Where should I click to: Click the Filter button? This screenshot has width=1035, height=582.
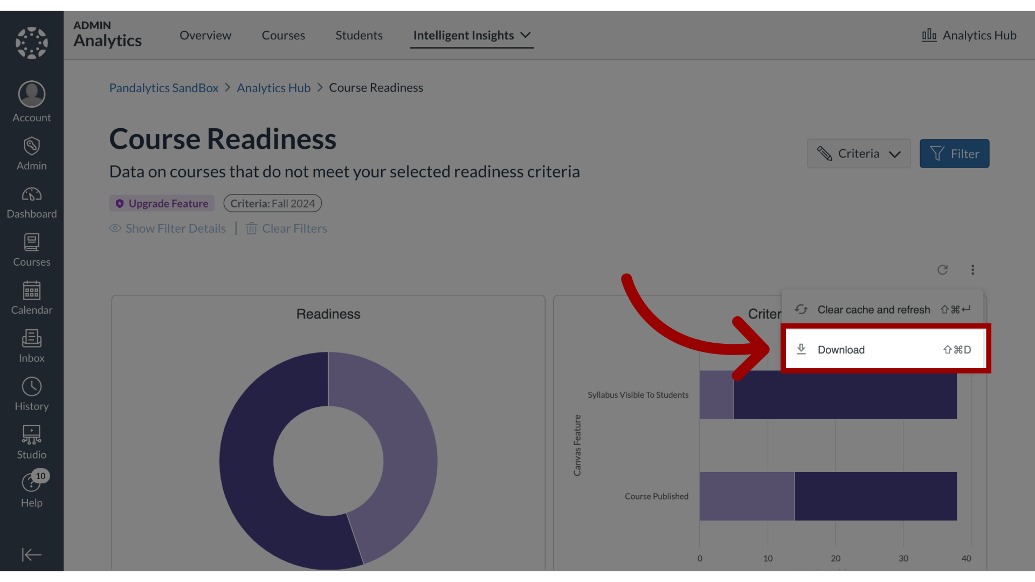[954, 154]
